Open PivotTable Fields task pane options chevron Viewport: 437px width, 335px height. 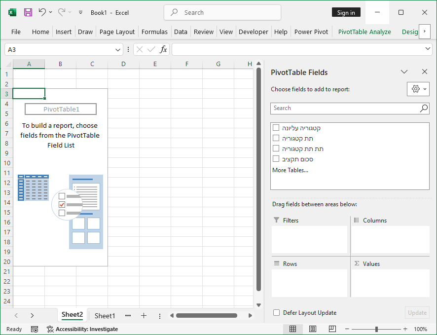pyautogui.click(x=404, y=72)
